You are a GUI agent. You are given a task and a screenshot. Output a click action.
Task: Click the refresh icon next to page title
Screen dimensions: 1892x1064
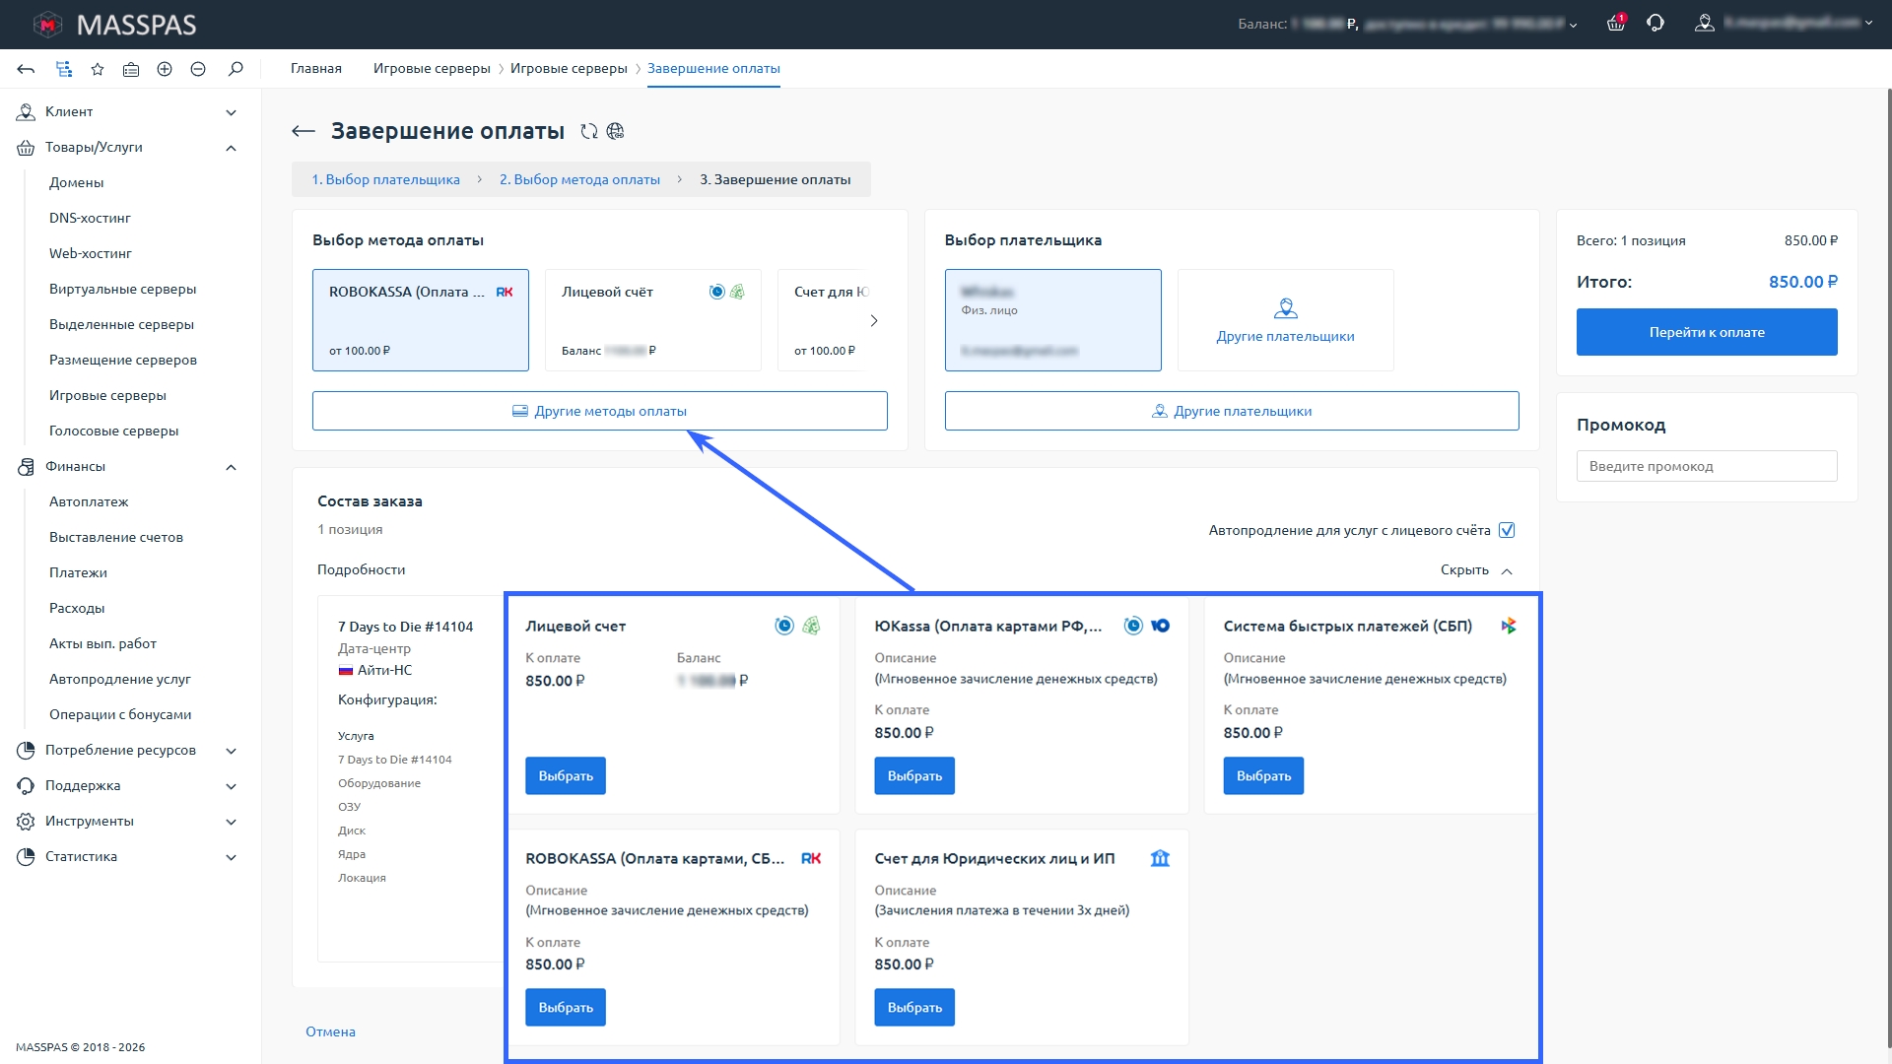589,131
